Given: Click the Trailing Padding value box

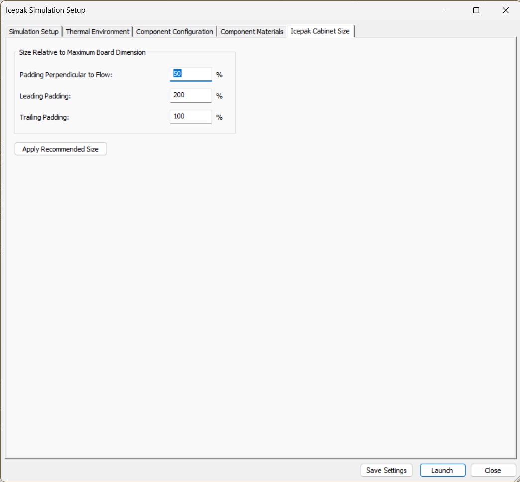Looking at the screenshot, I should [191, 117].
